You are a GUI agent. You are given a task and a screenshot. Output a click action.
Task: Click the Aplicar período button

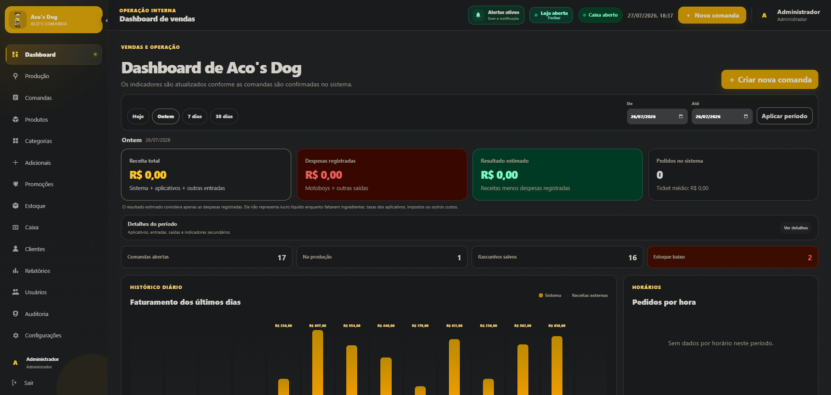click(x=784, y=116)
